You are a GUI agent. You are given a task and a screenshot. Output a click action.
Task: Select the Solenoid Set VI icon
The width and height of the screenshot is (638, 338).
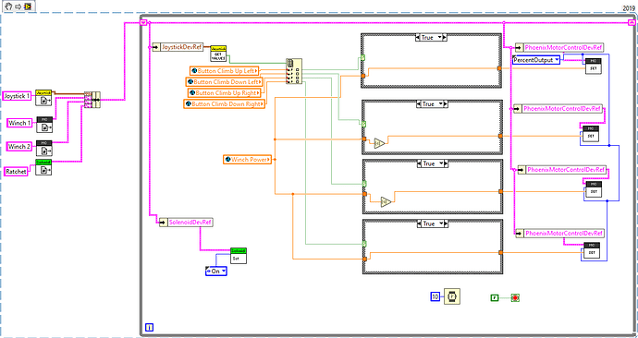point(239,256)
